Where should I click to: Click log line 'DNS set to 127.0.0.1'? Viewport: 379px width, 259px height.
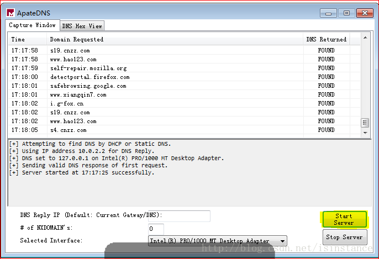coord(117,158)
